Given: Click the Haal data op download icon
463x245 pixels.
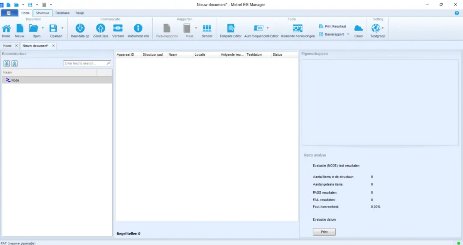Looking at the screenshot, I should [80, 29].
